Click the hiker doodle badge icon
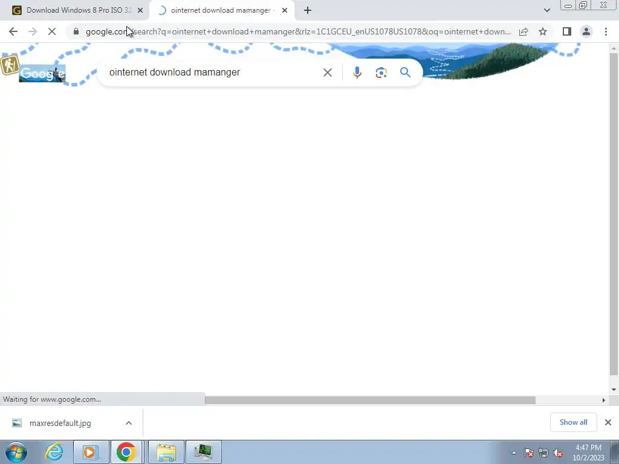The height and width of the screenshot is (464, 619). click(10, 65)
